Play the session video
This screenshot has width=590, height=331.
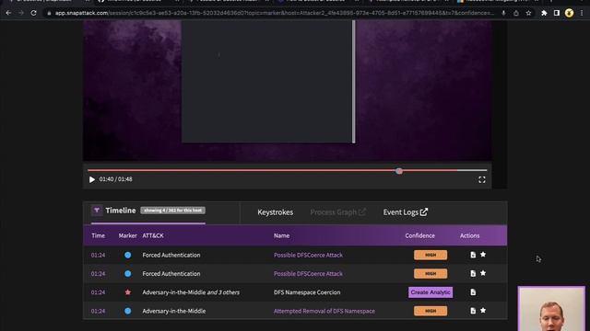pyautogui.click(x=92, y=180)
